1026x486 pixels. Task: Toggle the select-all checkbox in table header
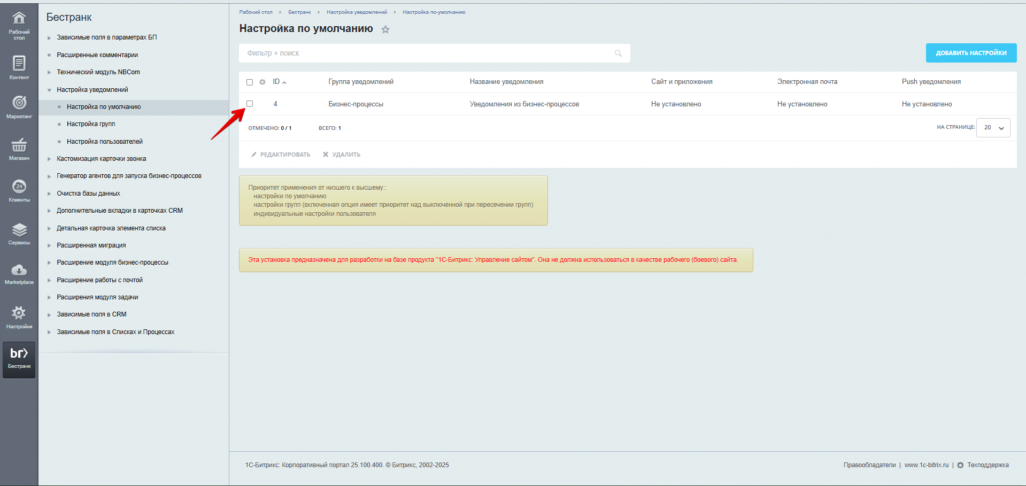[250, 82]
